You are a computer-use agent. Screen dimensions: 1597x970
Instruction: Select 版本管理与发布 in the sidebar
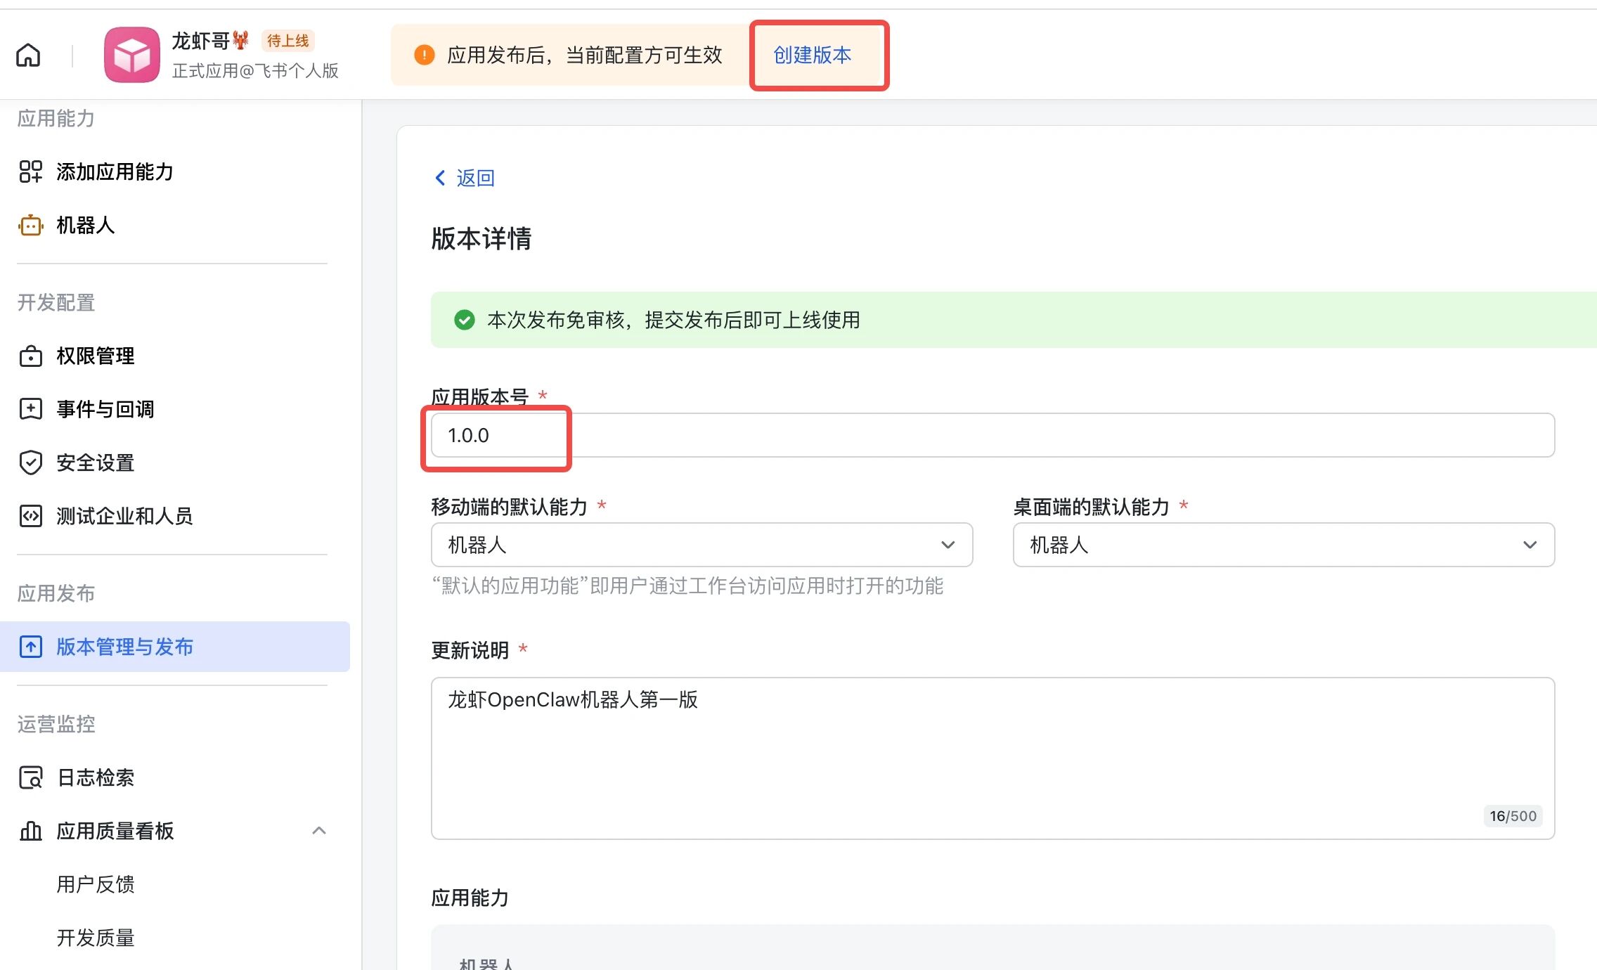point(124,647)
